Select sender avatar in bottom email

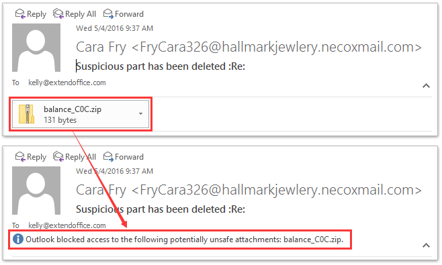tap(36, 191)
